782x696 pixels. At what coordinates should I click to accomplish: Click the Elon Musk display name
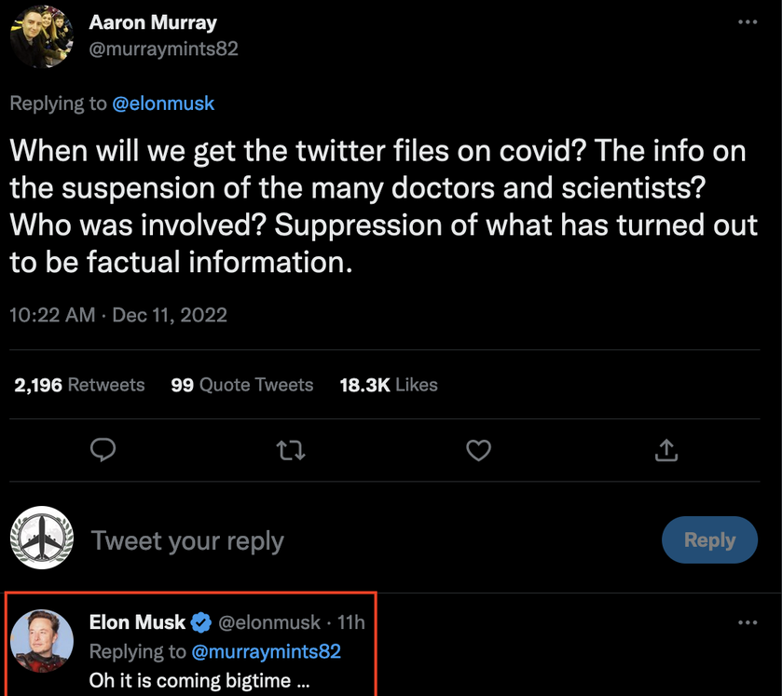click(x=137, y=622)
